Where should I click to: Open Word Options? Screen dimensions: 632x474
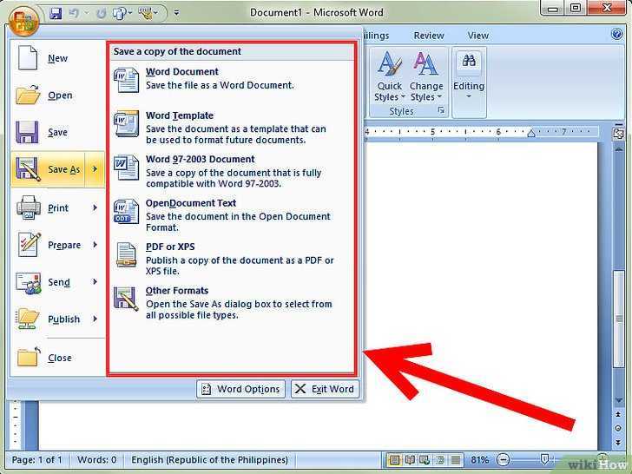click(x=240, y=389)
